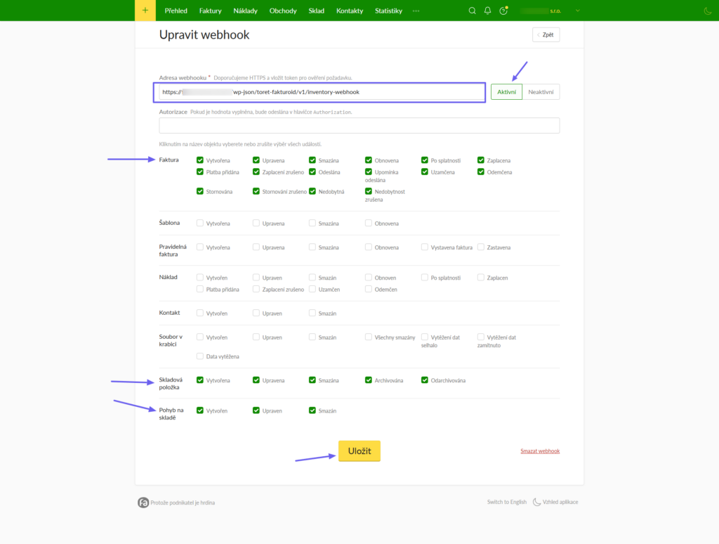Screen dimensions: 719x544
Task: Open the Obchody menu
Action: coord(283,11)
